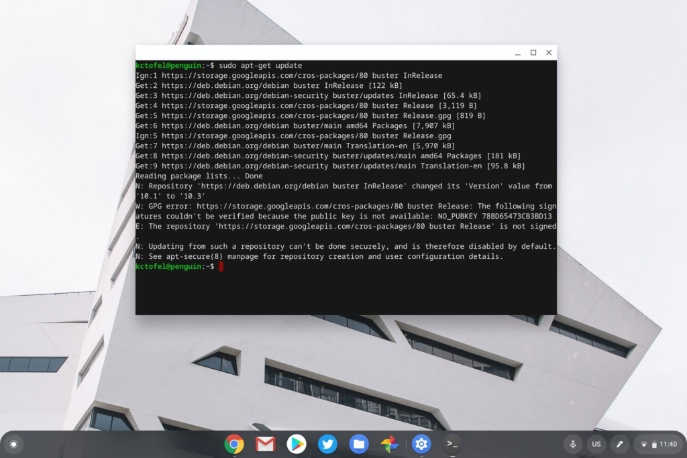Image resolution: width=687 pixels, height=458 pixels.
Task: Click 'See apt-secure(8) manpage' line
Action: pyautogui.click(x=319, y=257)
